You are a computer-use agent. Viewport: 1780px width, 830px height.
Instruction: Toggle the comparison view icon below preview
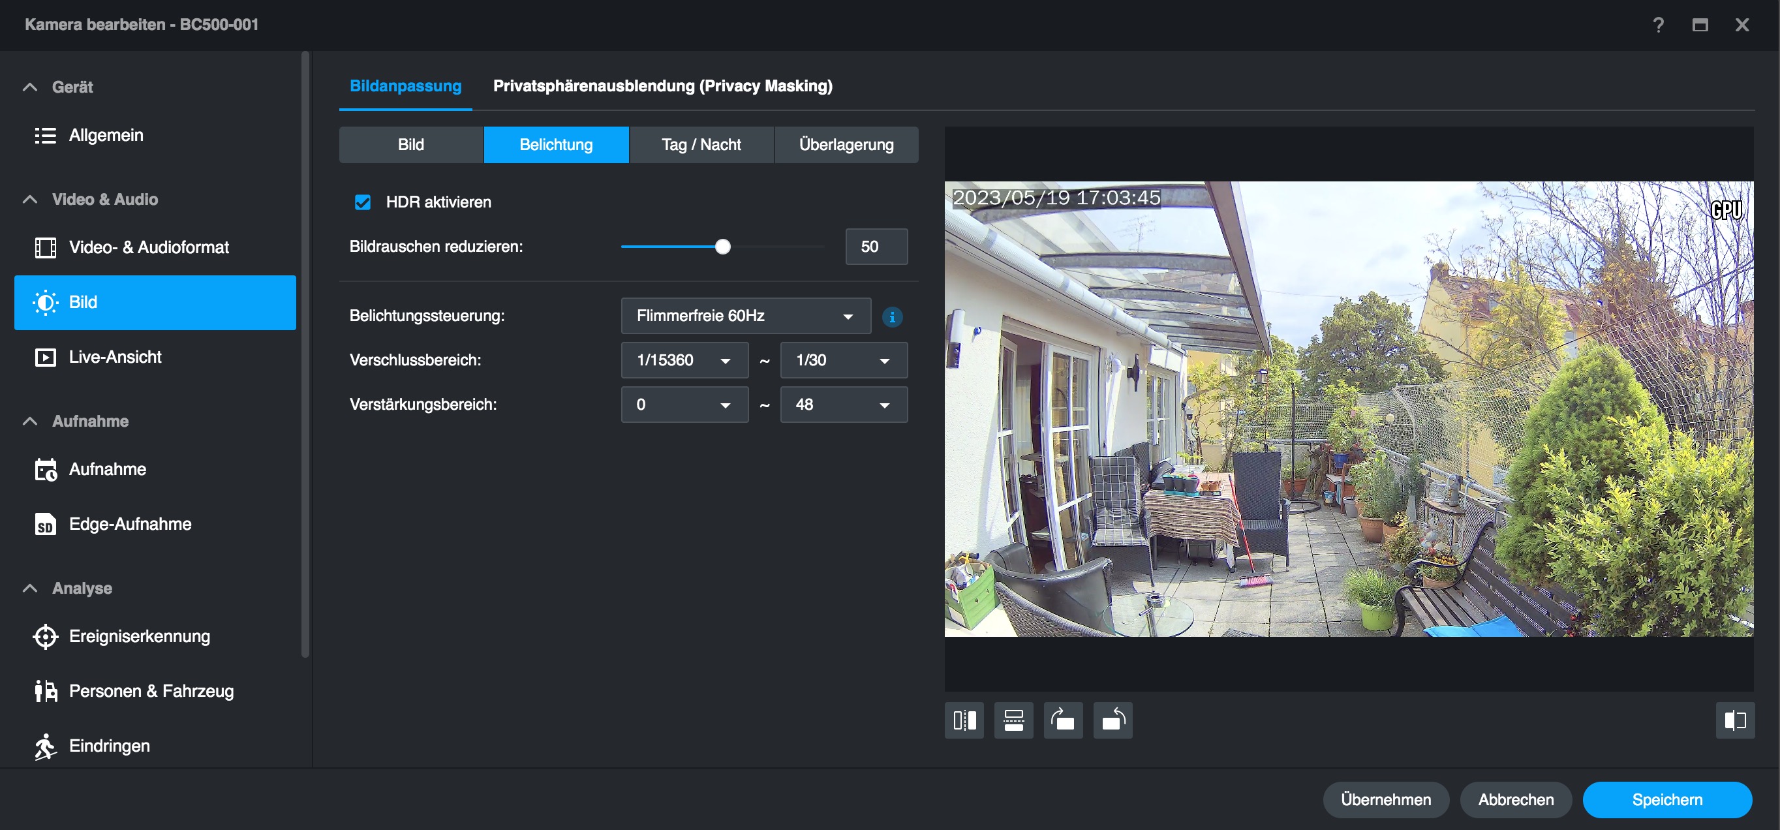click(x=1734, y=720)
